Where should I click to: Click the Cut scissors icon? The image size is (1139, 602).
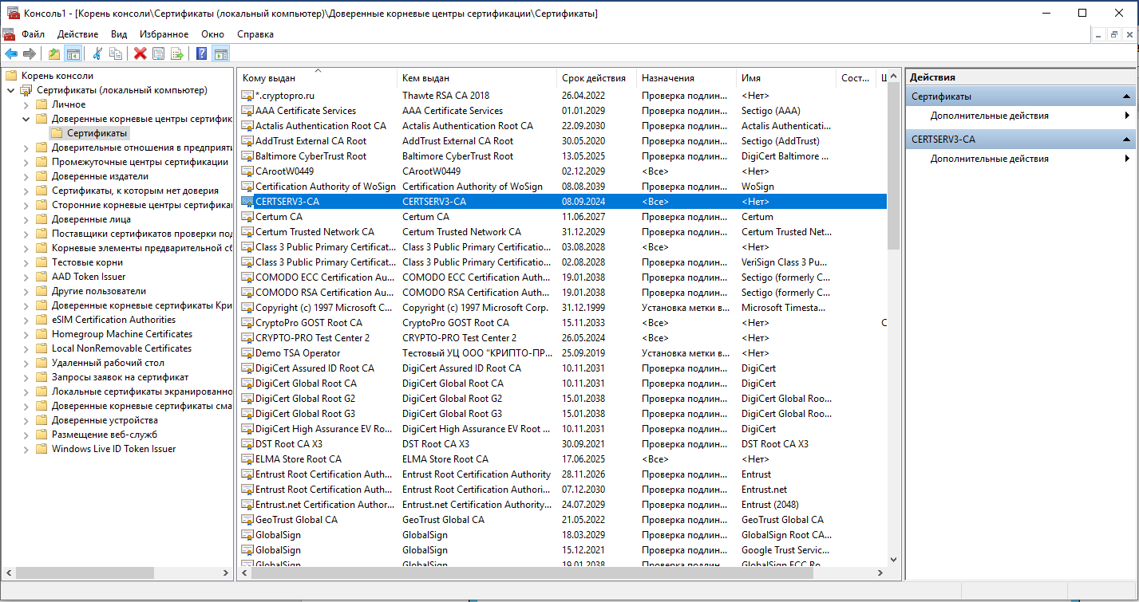(x=97, y=53)
